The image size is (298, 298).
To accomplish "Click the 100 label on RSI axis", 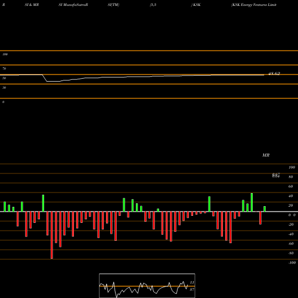I will coord(5,54).
